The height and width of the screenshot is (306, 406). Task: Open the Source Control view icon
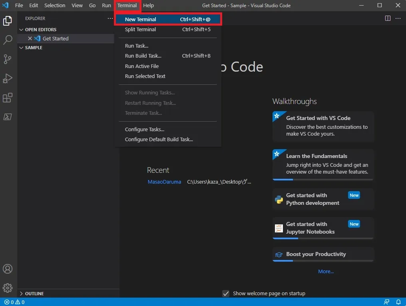click(x=8, y=59)
